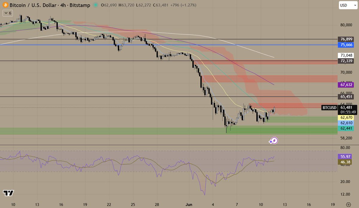Click the 20.00 RSI axis label
Image resolution: width=359 pixels, height=208 pixels.
coord(345,181)
